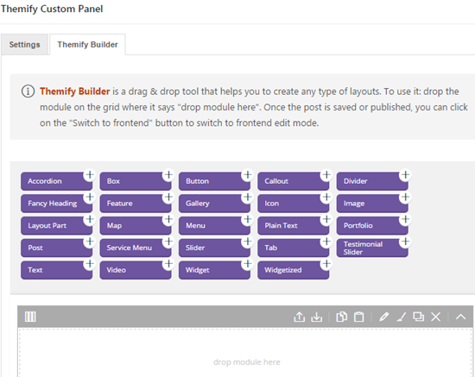Add Plain Text module via plus icon
This screenshot has width=475, height=377.
pos(326,219)
